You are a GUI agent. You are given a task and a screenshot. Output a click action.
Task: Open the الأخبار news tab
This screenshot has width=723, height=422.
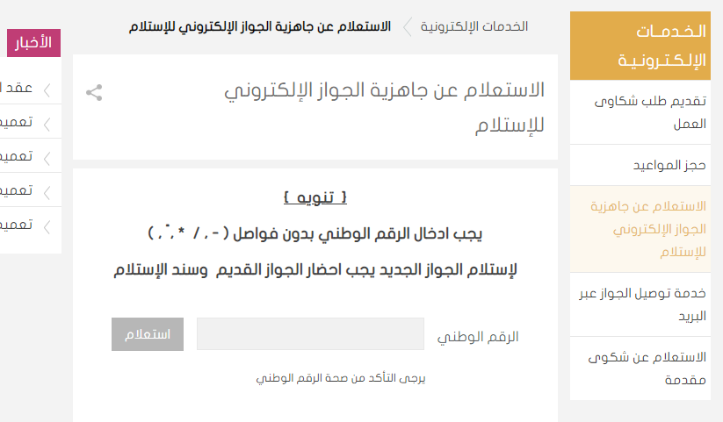pyautogui.click(x=34, y=42)
